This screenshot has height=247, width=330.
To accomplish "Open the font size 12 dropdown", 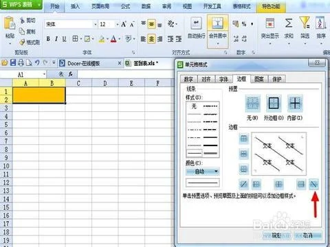I will click(117, 24).
